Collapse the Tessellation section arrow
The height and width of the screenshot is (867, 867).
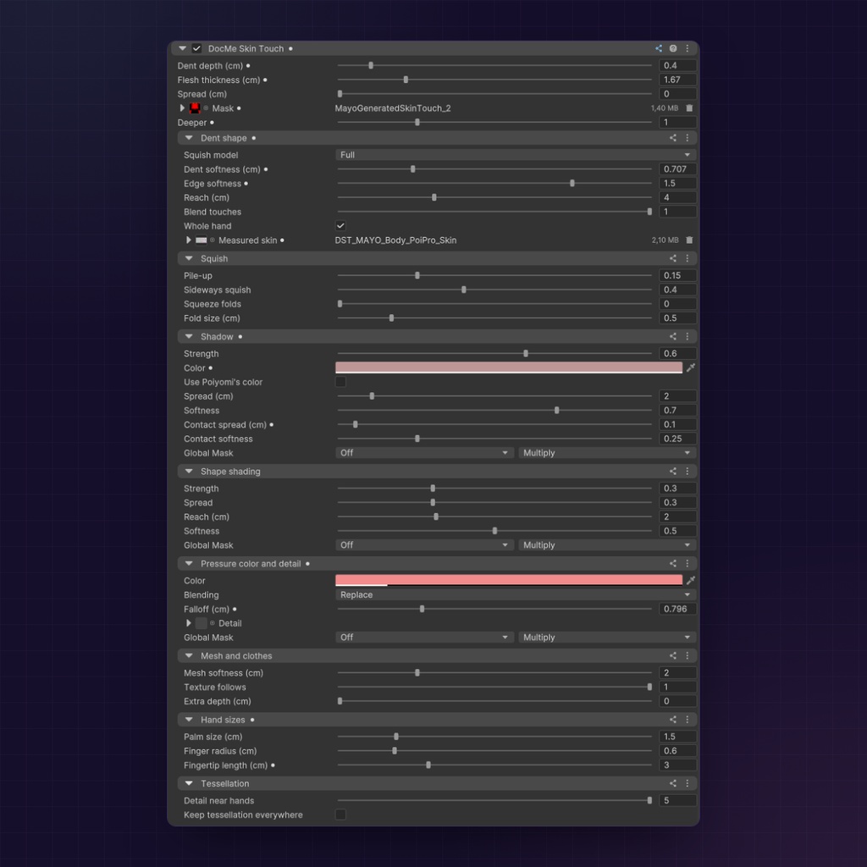pos(189,784)
